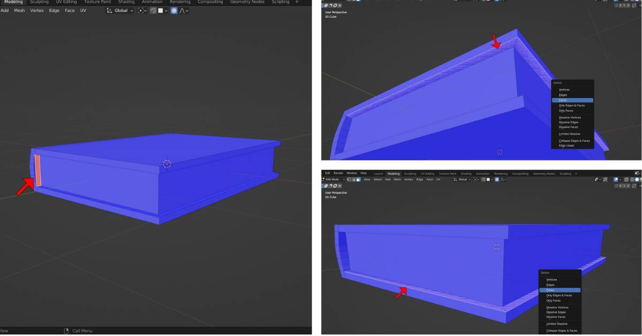Viewport: 642px width, 336px height.
Task: Select the Edge select mode icon
Action: click(354, 179)
